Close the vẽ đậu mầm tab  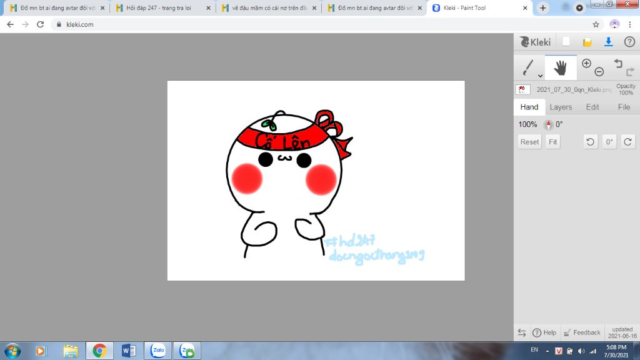tap(314, 8)
